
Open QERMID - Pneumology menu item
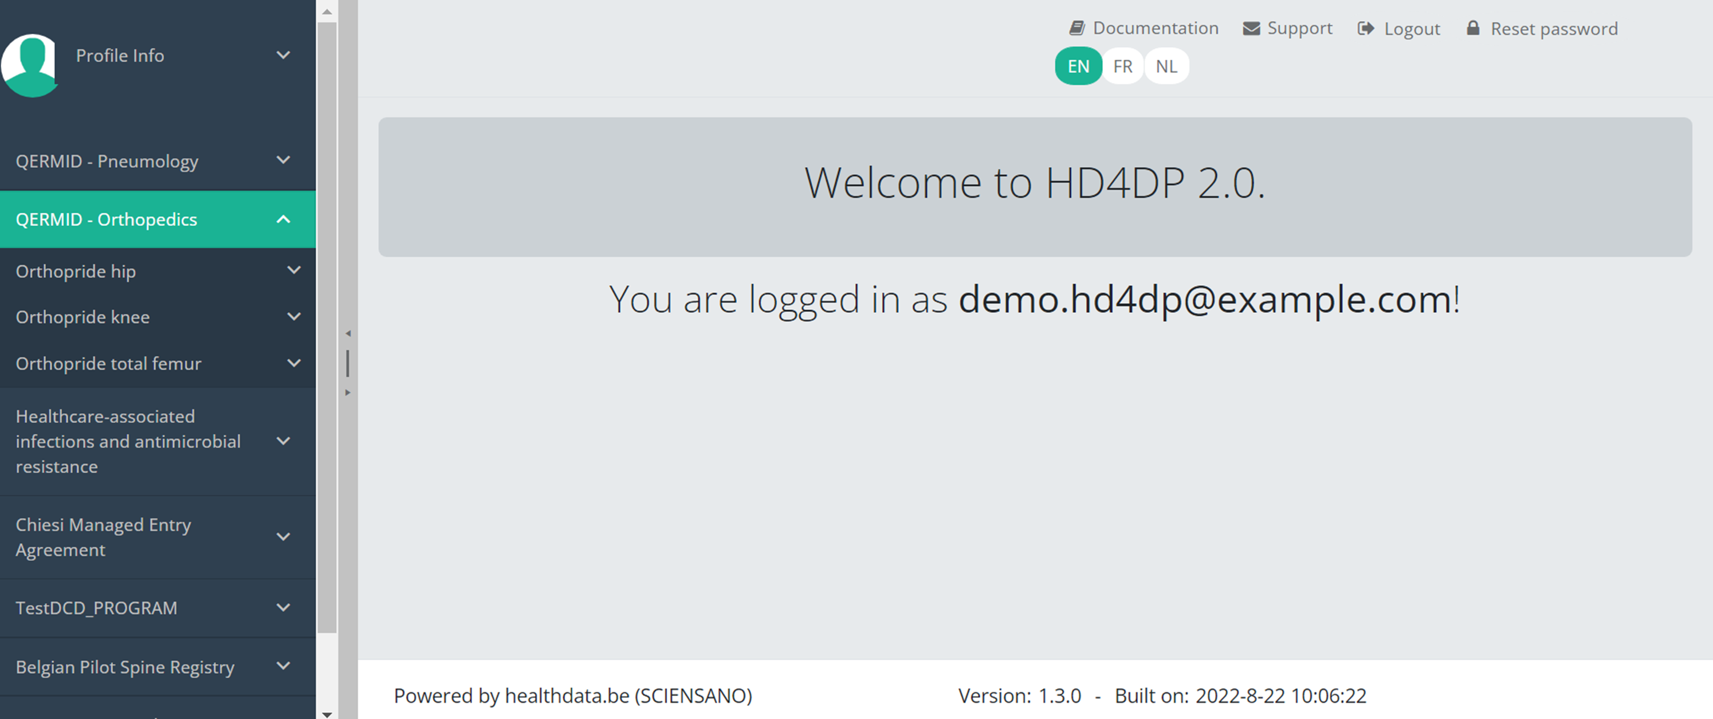[x=107, y=161]
